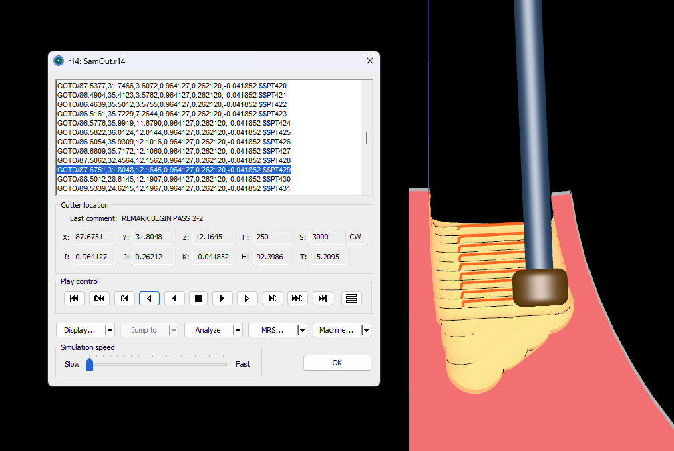The height and width of the screenshot is (451, 674).
Task: Stop the simulation playback
Action: tap(198, 298)
